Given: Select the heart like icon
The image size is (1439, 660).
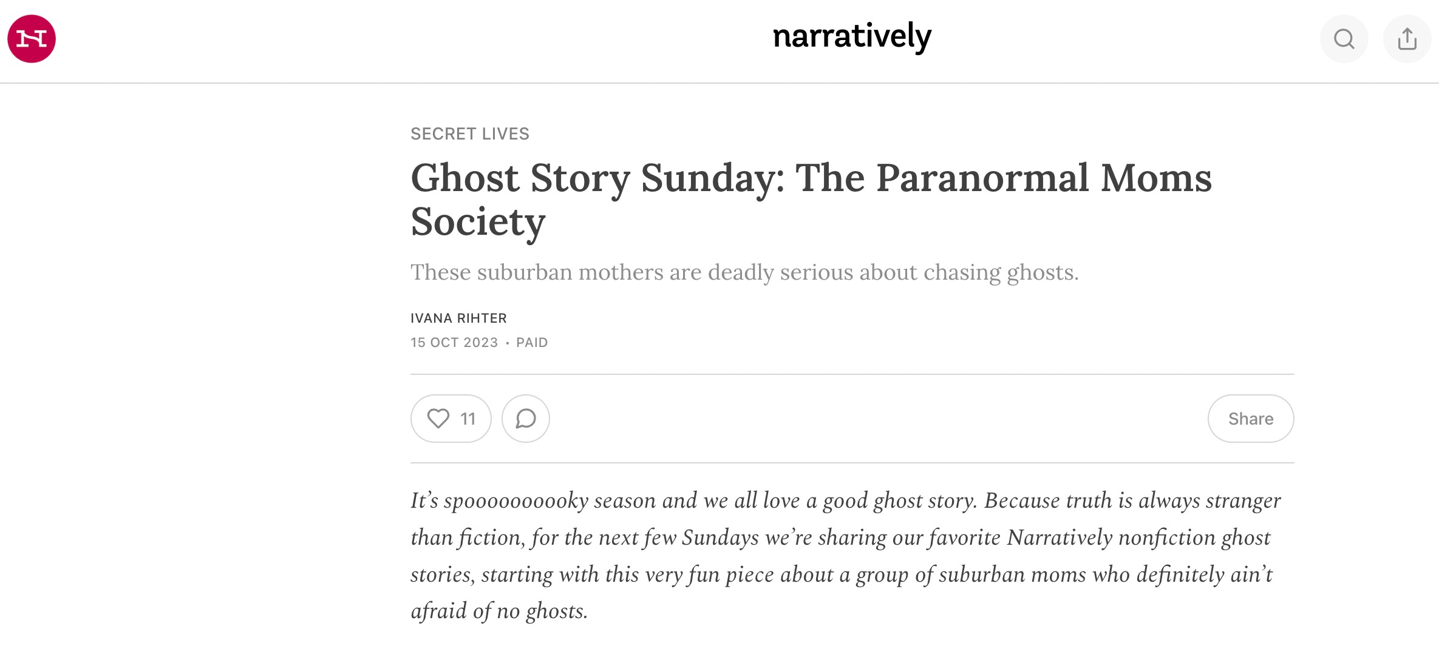Looking at the screenshot, I should 438,418.
